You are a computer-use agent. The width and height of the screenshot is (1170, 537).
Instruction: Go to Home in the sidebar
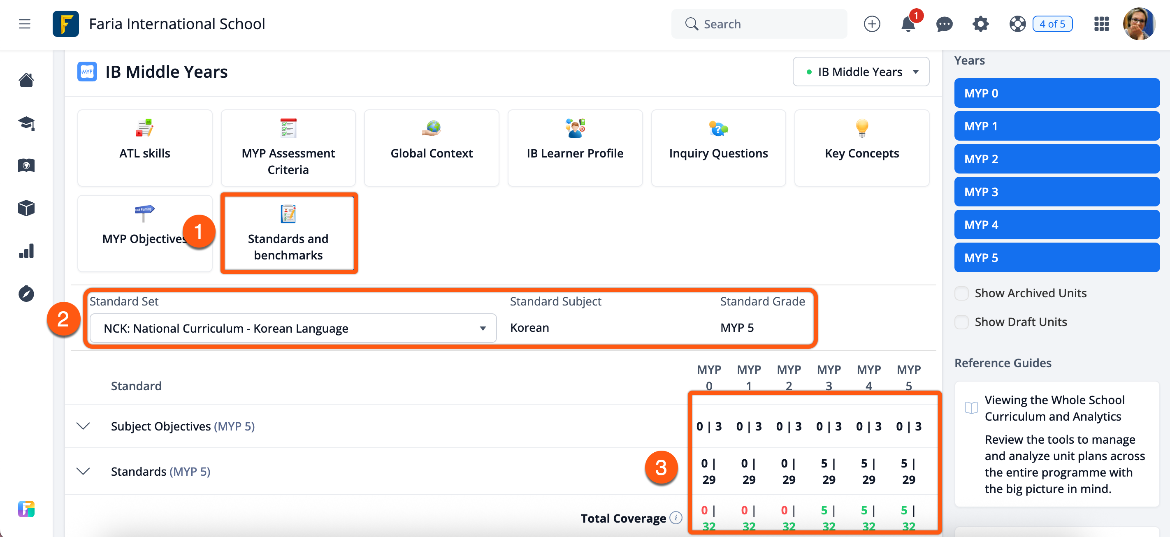tap(26, 80)
